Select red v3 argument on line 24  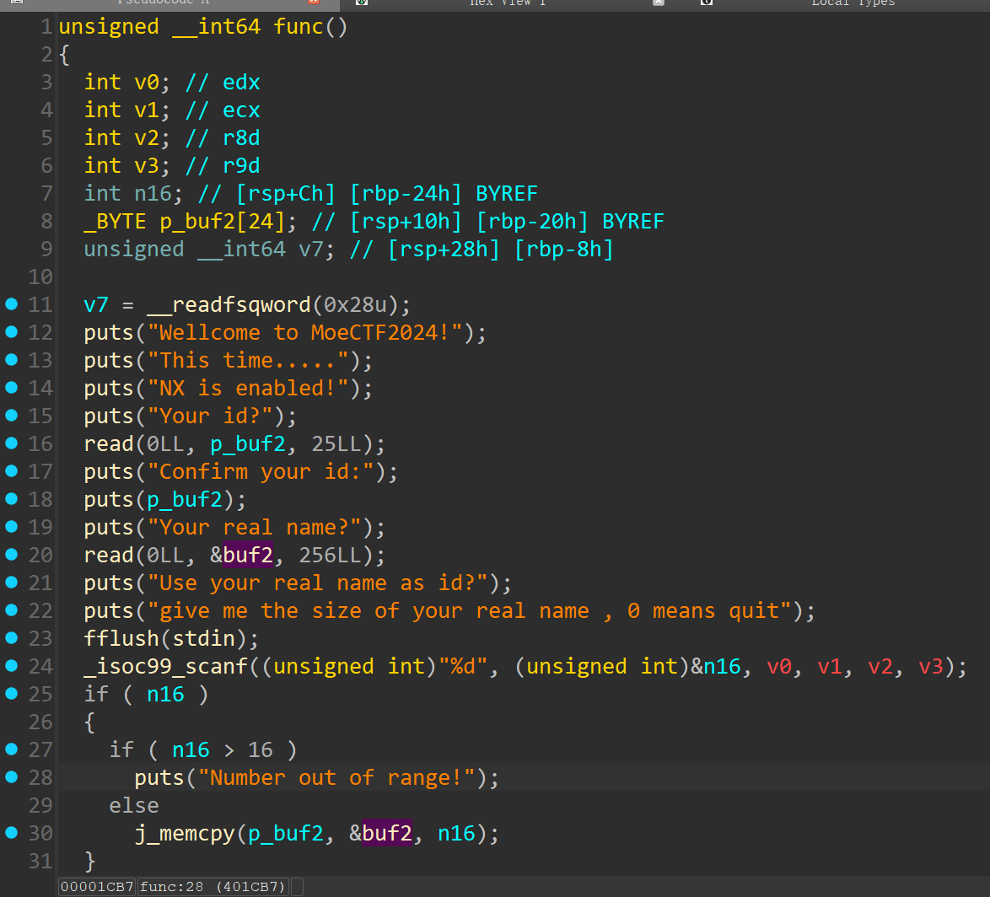click(929, 665)
